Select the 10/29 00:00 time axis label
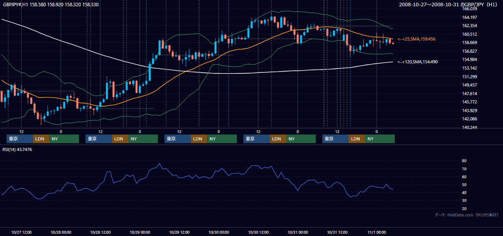Image resolution: width=503 pixels, height=236 pixels. pyautogui.click(x=140, y=232)
